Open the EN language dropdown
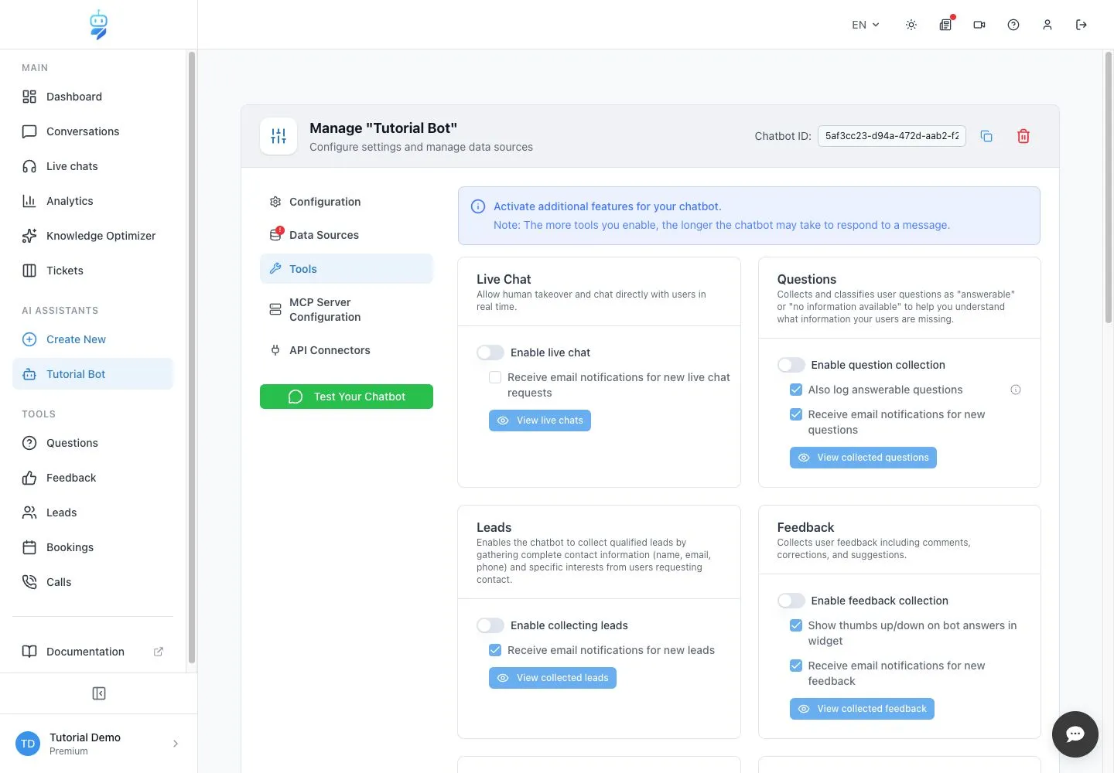 click(x=866, y=25)
